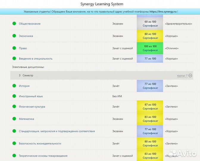Click the green status dot beside Обществознание
This screenshot has height=161, width=200.
click(x=14, y=24)
